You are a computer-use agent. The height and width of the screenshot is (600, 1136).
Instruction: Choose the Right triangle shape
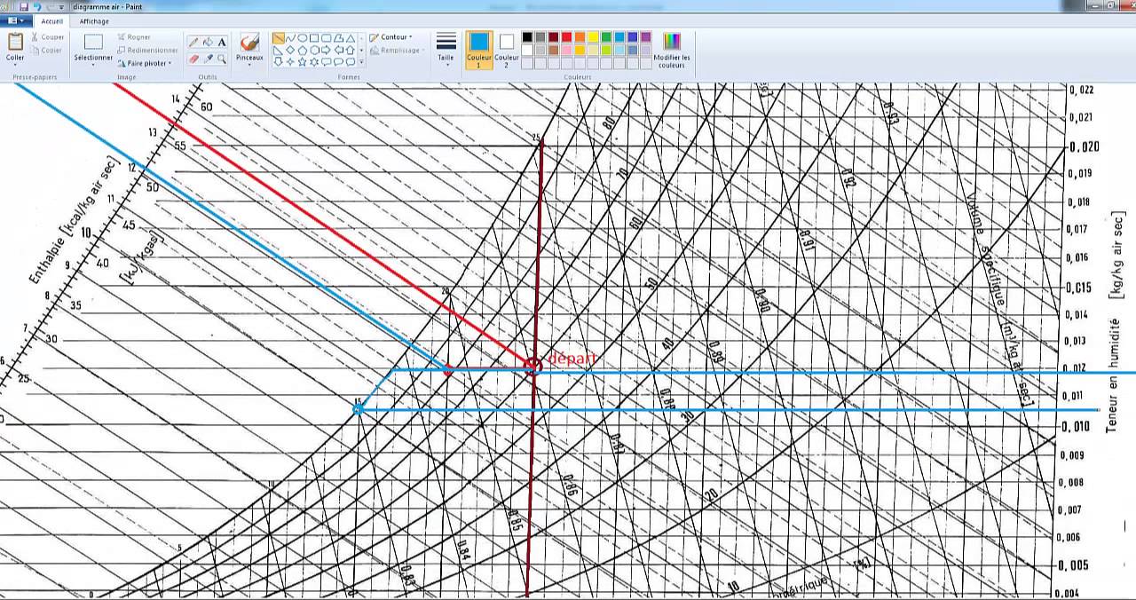278,51
